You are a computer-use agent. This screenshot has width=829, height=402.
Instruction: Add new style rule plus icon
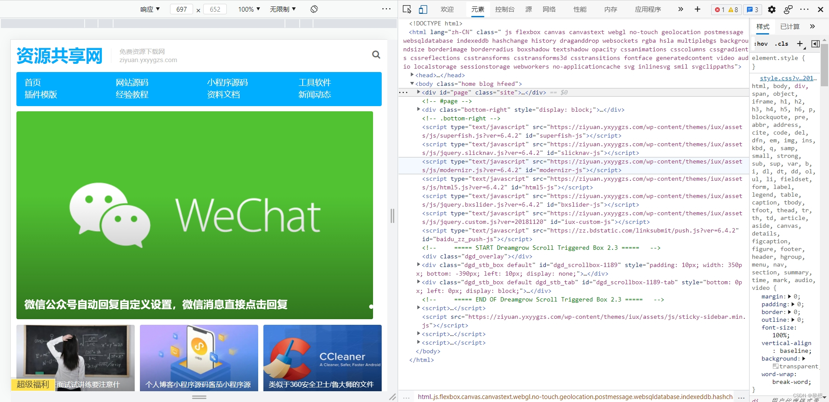(x=800, y=44)
